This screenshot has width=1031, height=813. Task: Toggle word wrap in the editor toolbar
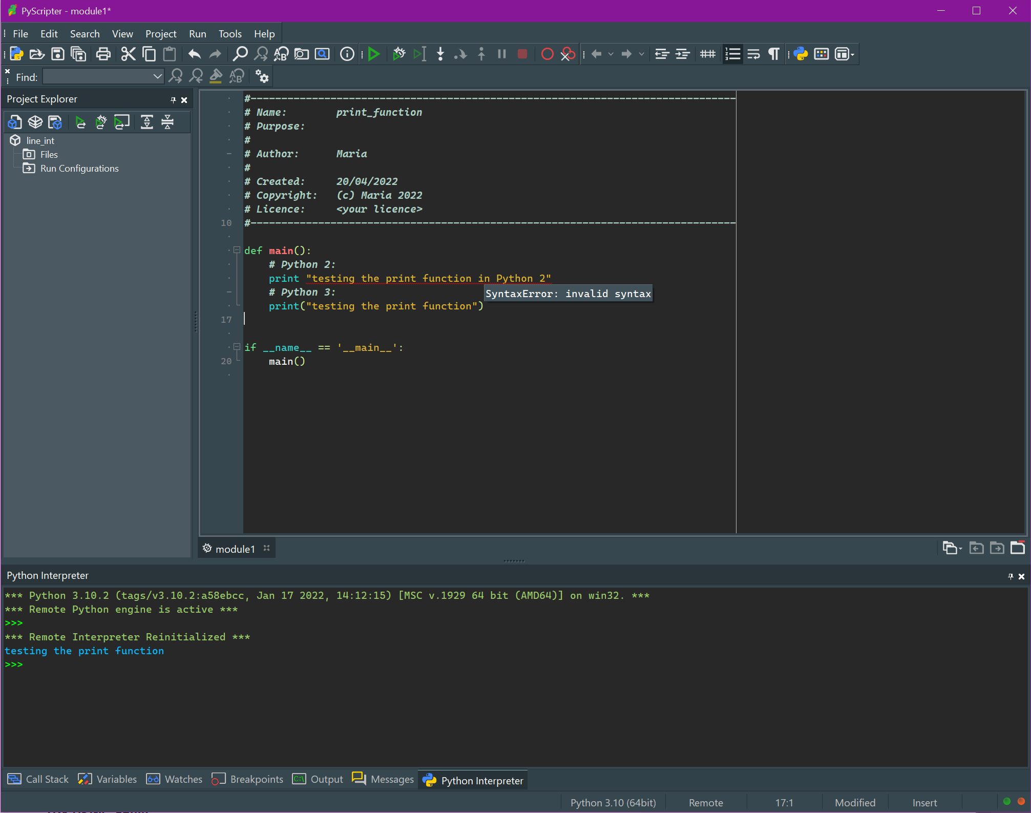(753, 54)
